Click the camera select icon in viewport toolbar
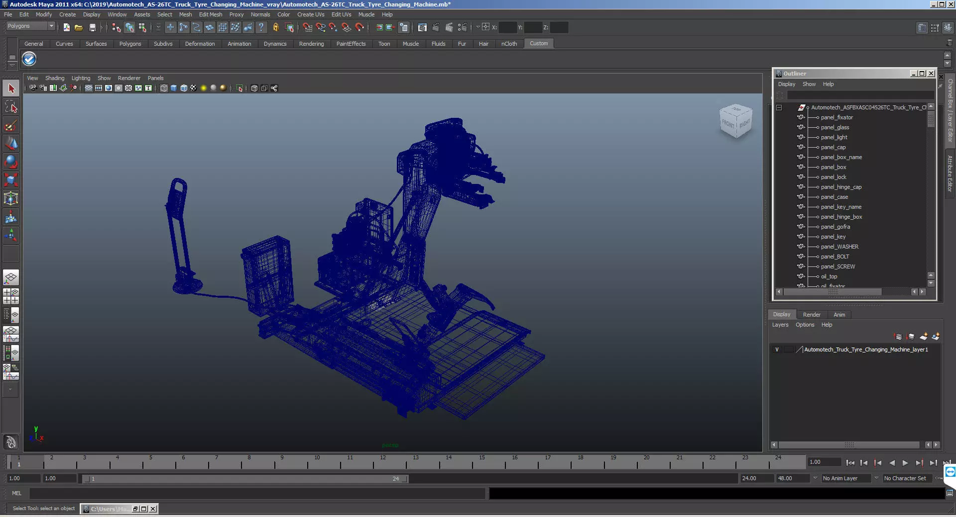 33,88
